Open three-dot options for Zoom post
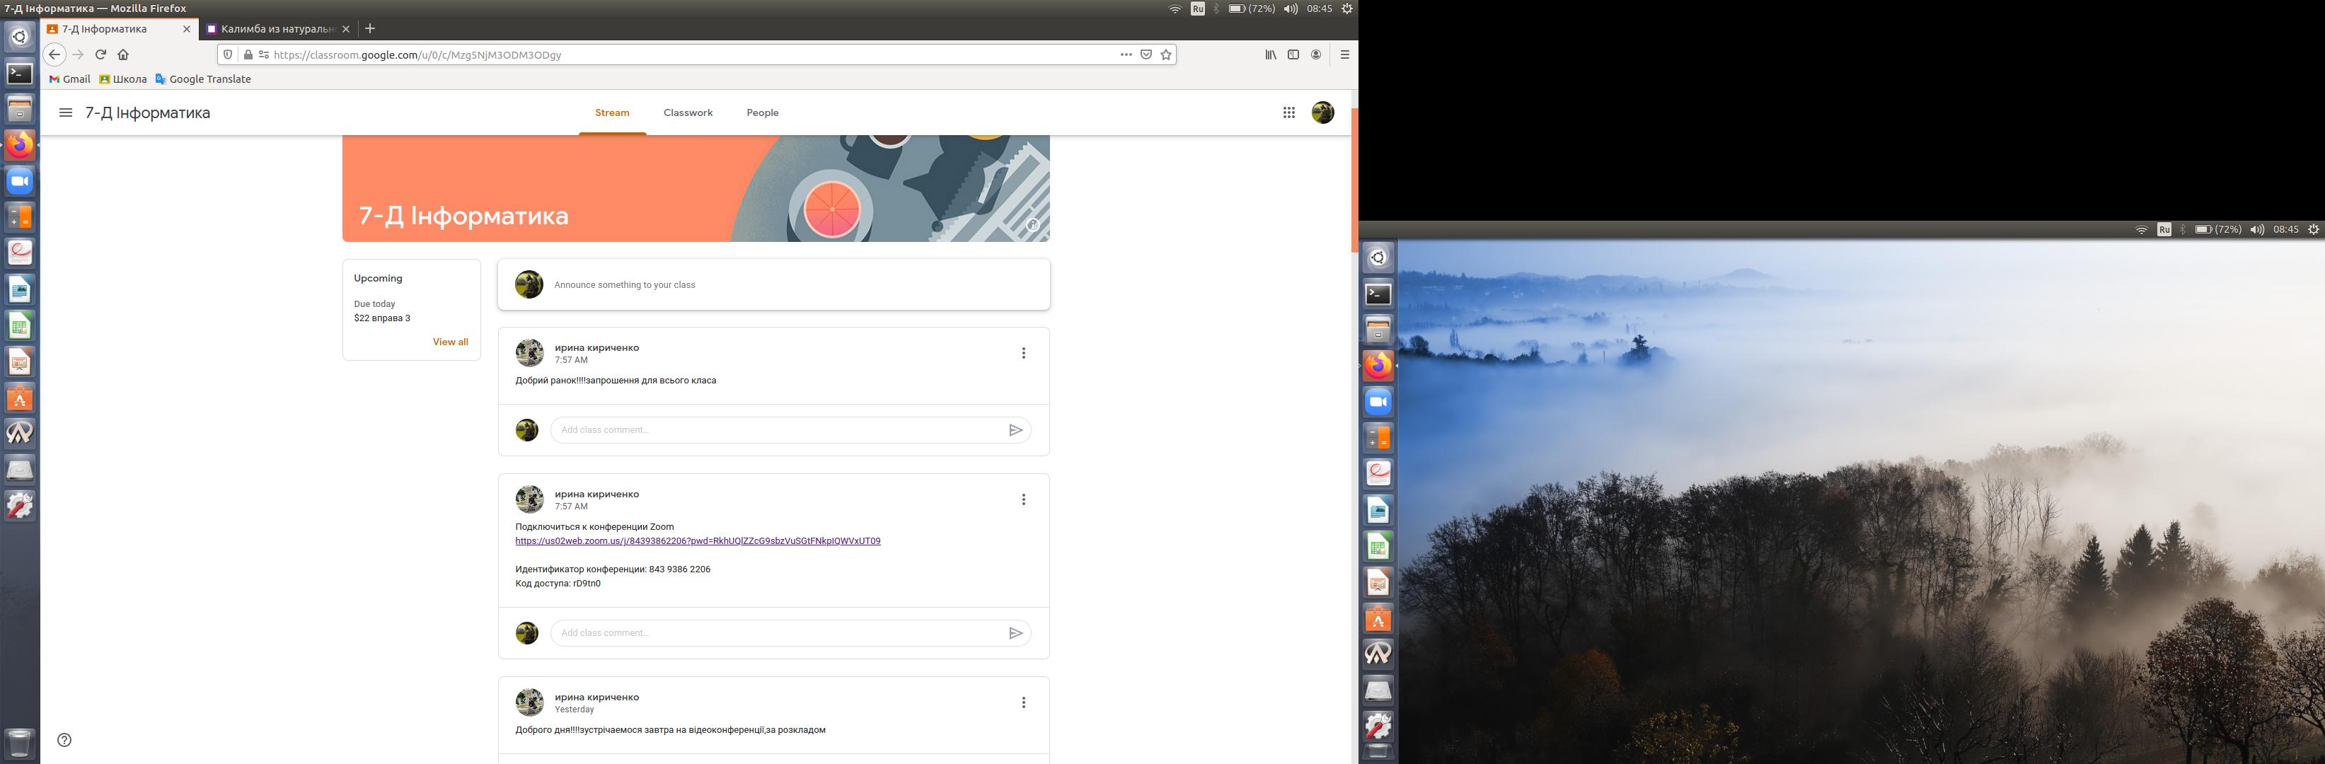Screen dimensions: 2325x764 (1024, 499)
